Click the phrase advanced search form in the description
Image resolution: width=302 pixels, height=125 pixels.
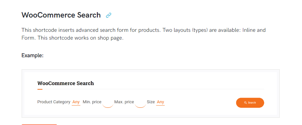[107, 30]
